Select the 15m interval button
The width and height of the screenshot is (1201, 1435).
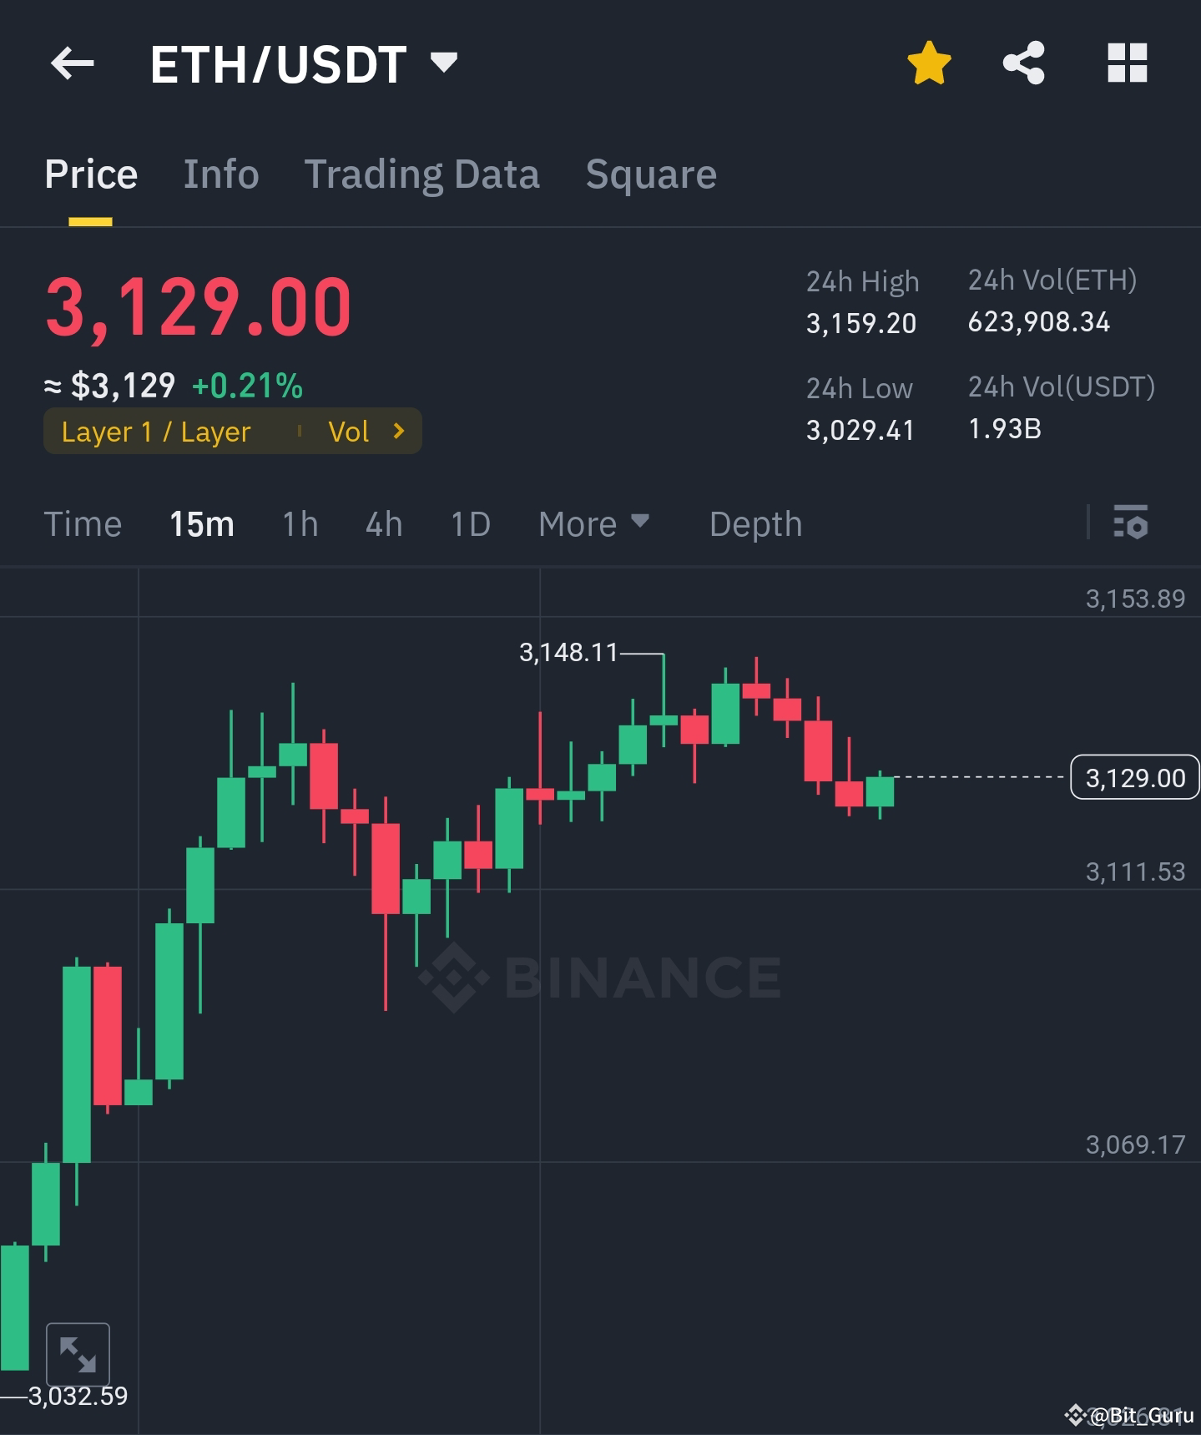click(x=200, y=523)
